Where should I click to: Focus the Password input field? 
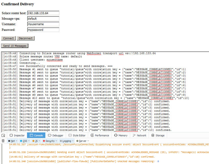click(43, 30)
